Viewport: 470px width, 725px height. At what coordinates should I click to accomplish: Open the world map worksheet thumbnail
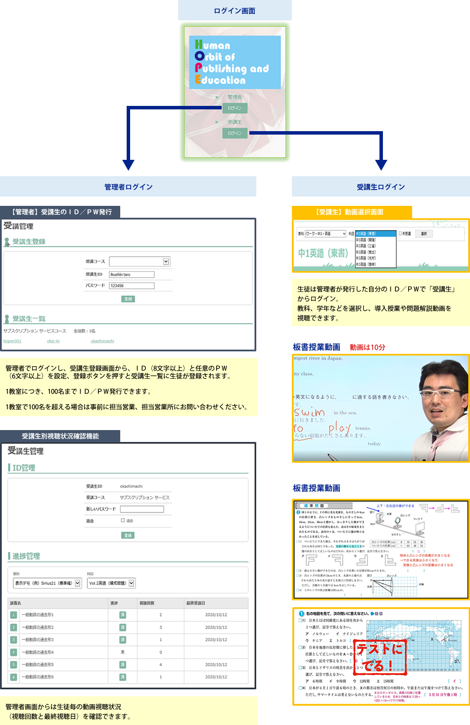coord(380,656)
